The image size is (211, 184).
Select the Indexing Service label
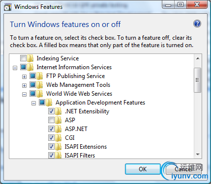pyautogui.click(x=58, y=58)
